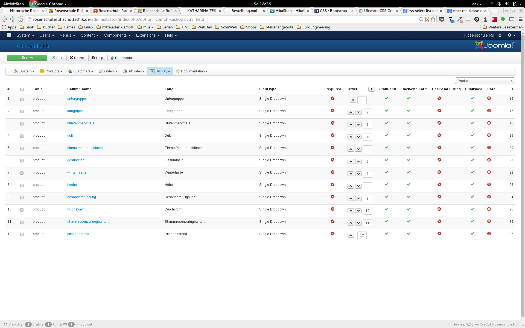The height and width of the screenshot is (328, 525).
Task: Click save order icon next to Order
Action: point(371,89)
